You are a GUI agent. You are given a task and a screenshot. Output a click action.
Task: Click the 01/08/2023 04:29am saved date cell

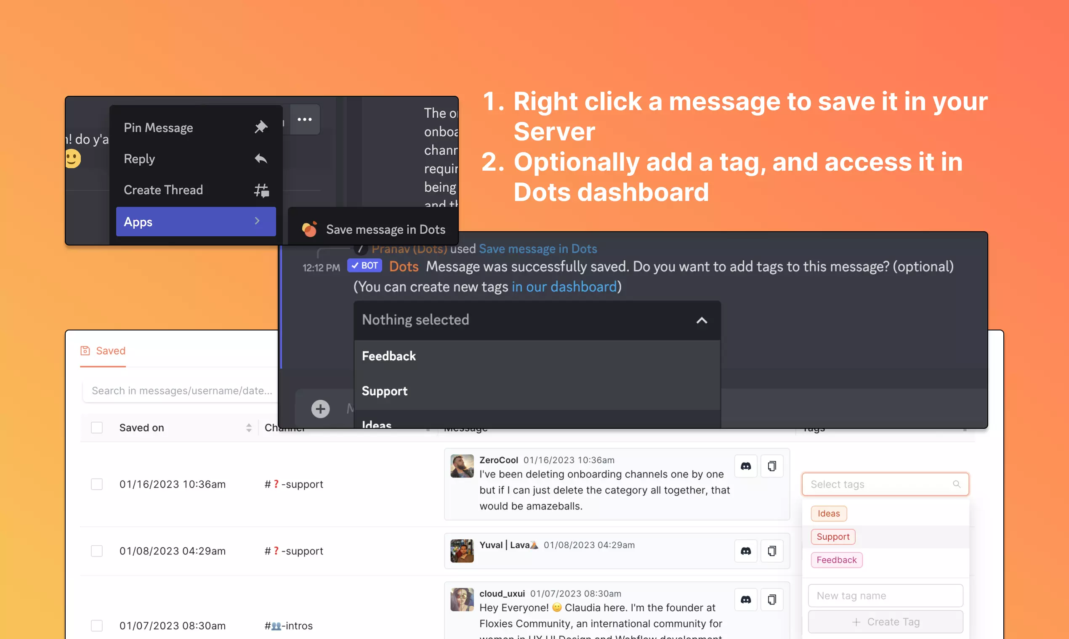173,551
